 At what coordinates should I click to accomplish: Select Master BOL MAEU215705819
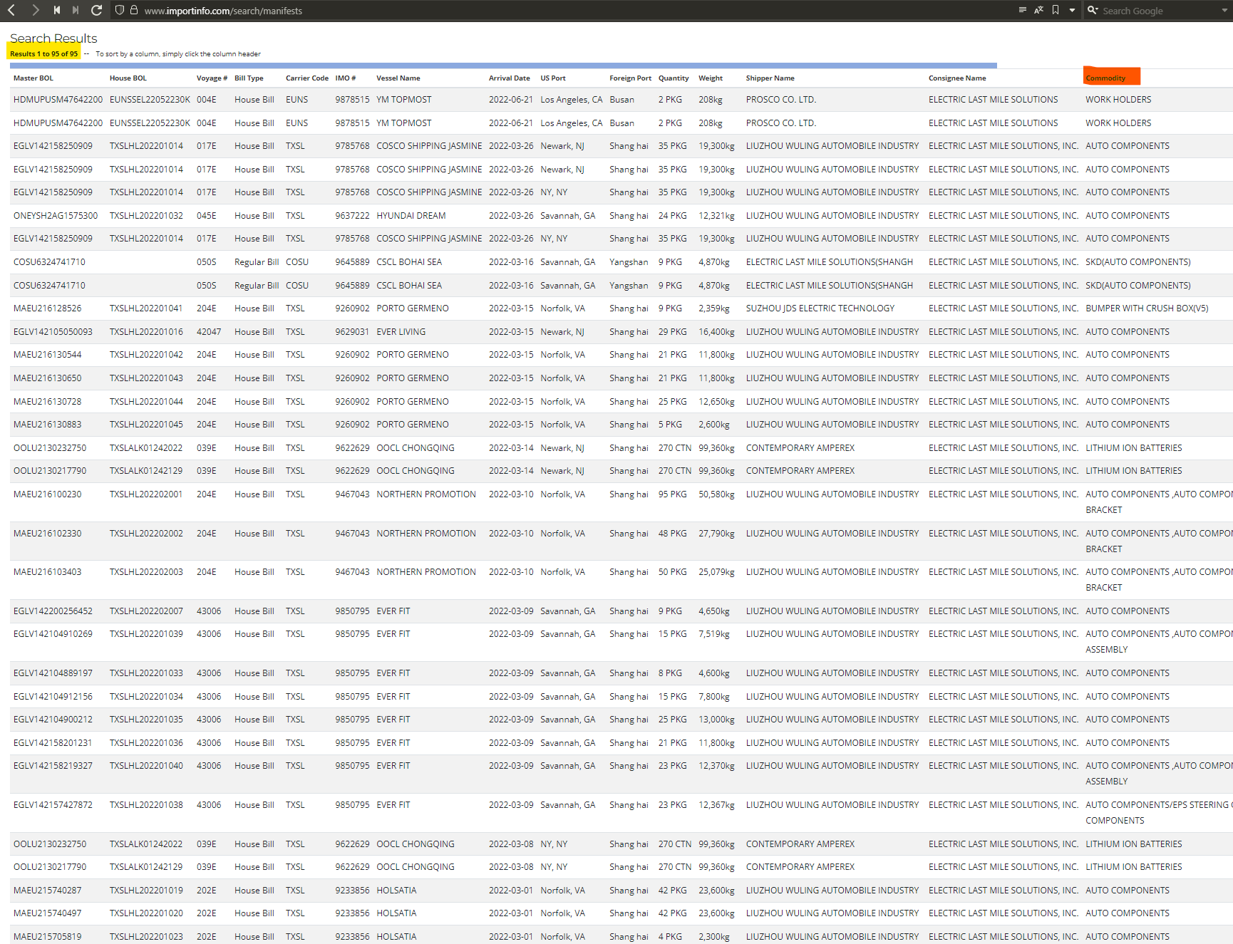tap(48, 937)
